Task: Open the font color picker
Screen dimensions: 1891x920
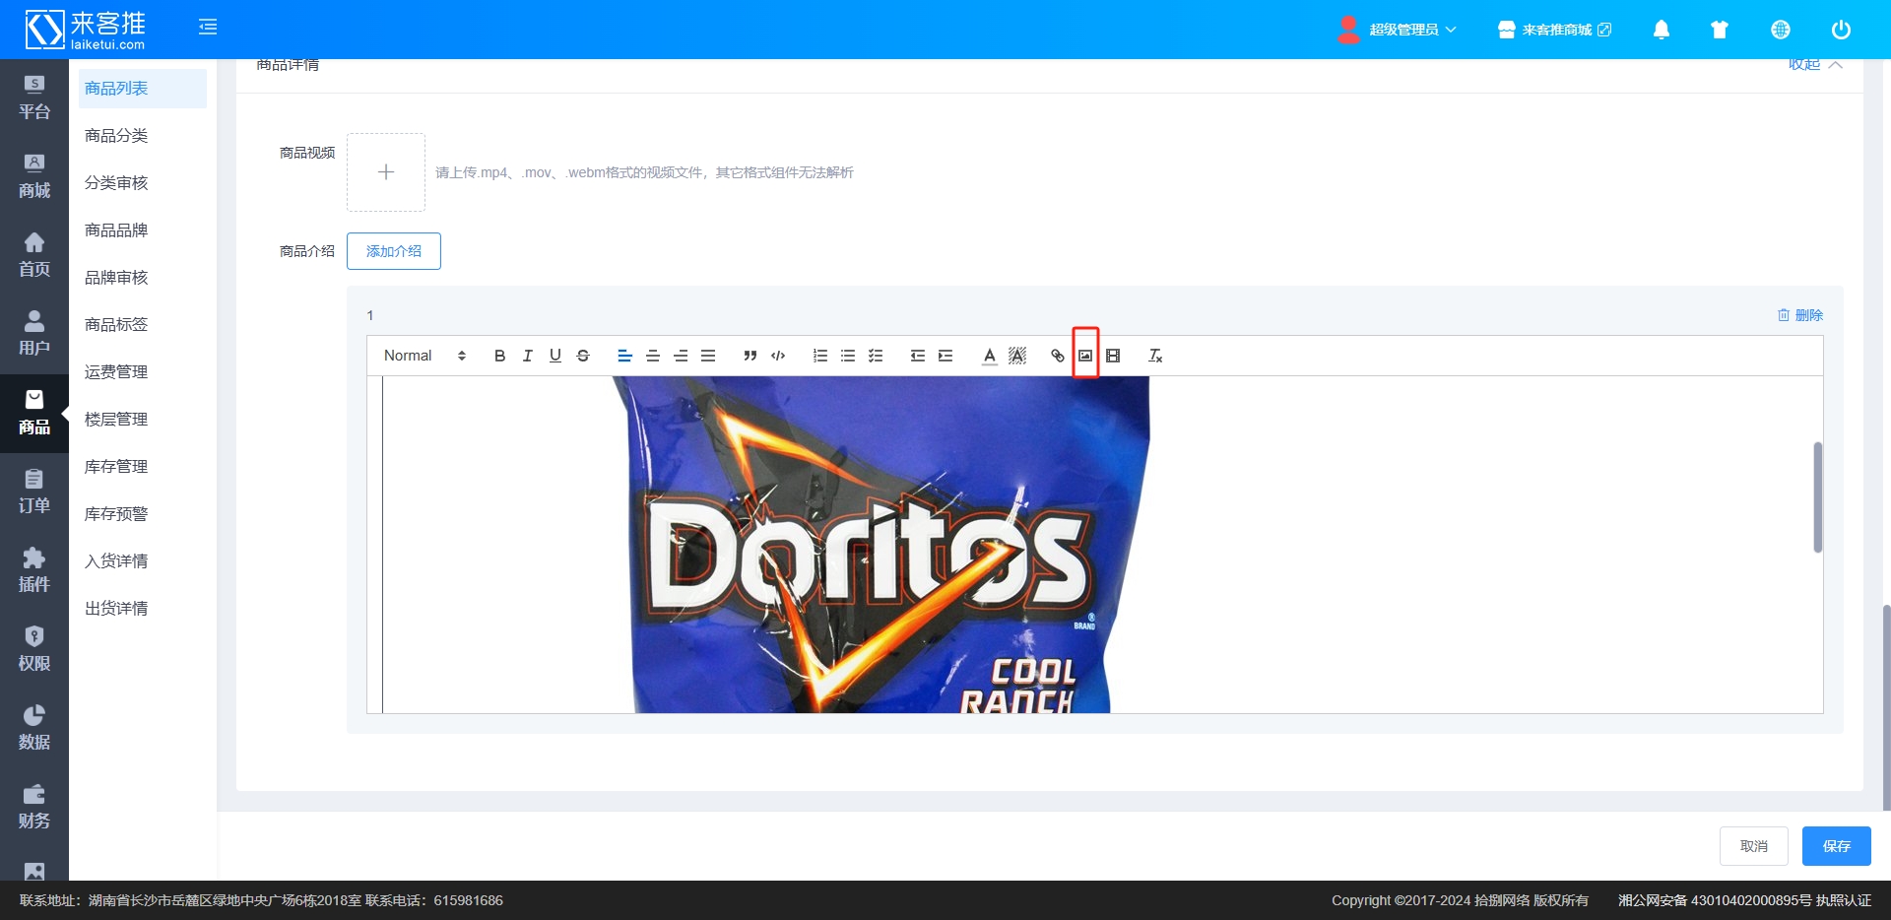Action: coord(989,356)
